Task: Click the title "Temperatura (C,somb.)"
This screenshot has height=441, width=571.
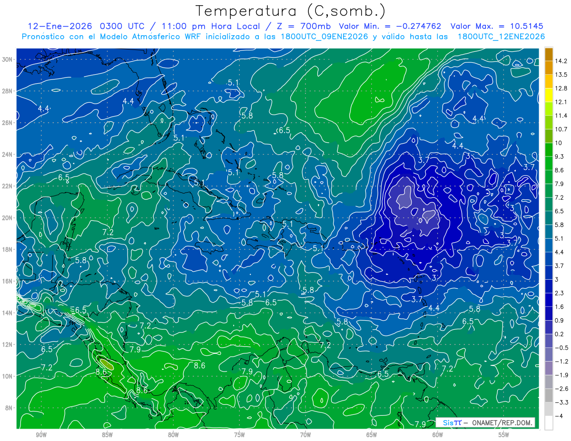Action: [x=291, y=11]
